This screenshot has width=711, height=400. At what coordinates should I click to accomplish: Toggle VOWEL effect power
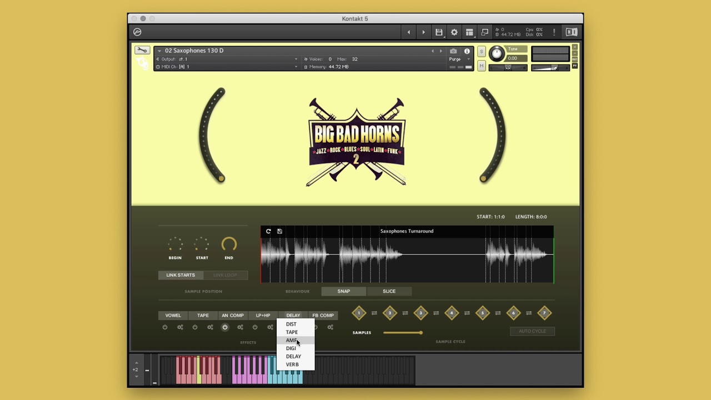click(x=165, y=327)
